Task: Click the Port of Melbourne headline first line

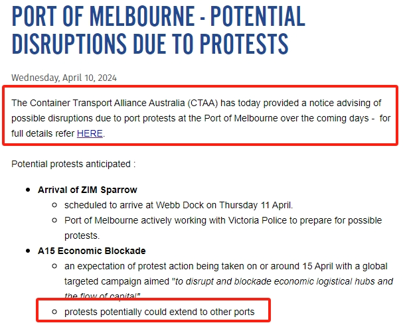Action: click(158, 16)
